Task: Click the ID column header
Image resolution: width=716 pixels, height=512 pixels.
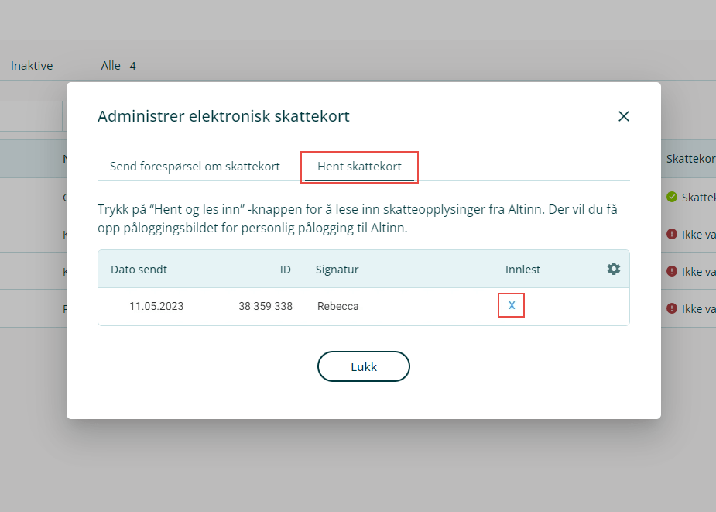Action: [x=285, y=270]
